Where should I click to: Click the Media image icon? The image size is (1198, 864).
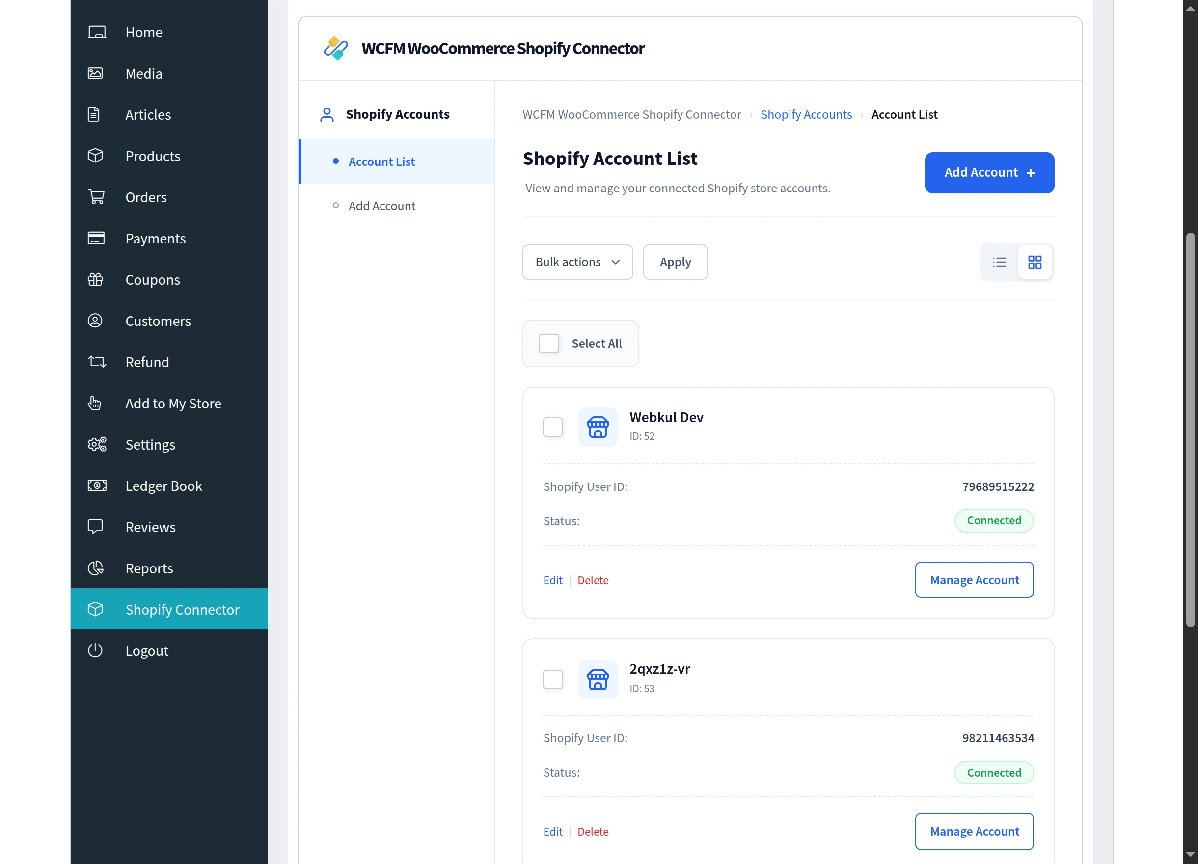pyautogui.click(x=96, y=74)
